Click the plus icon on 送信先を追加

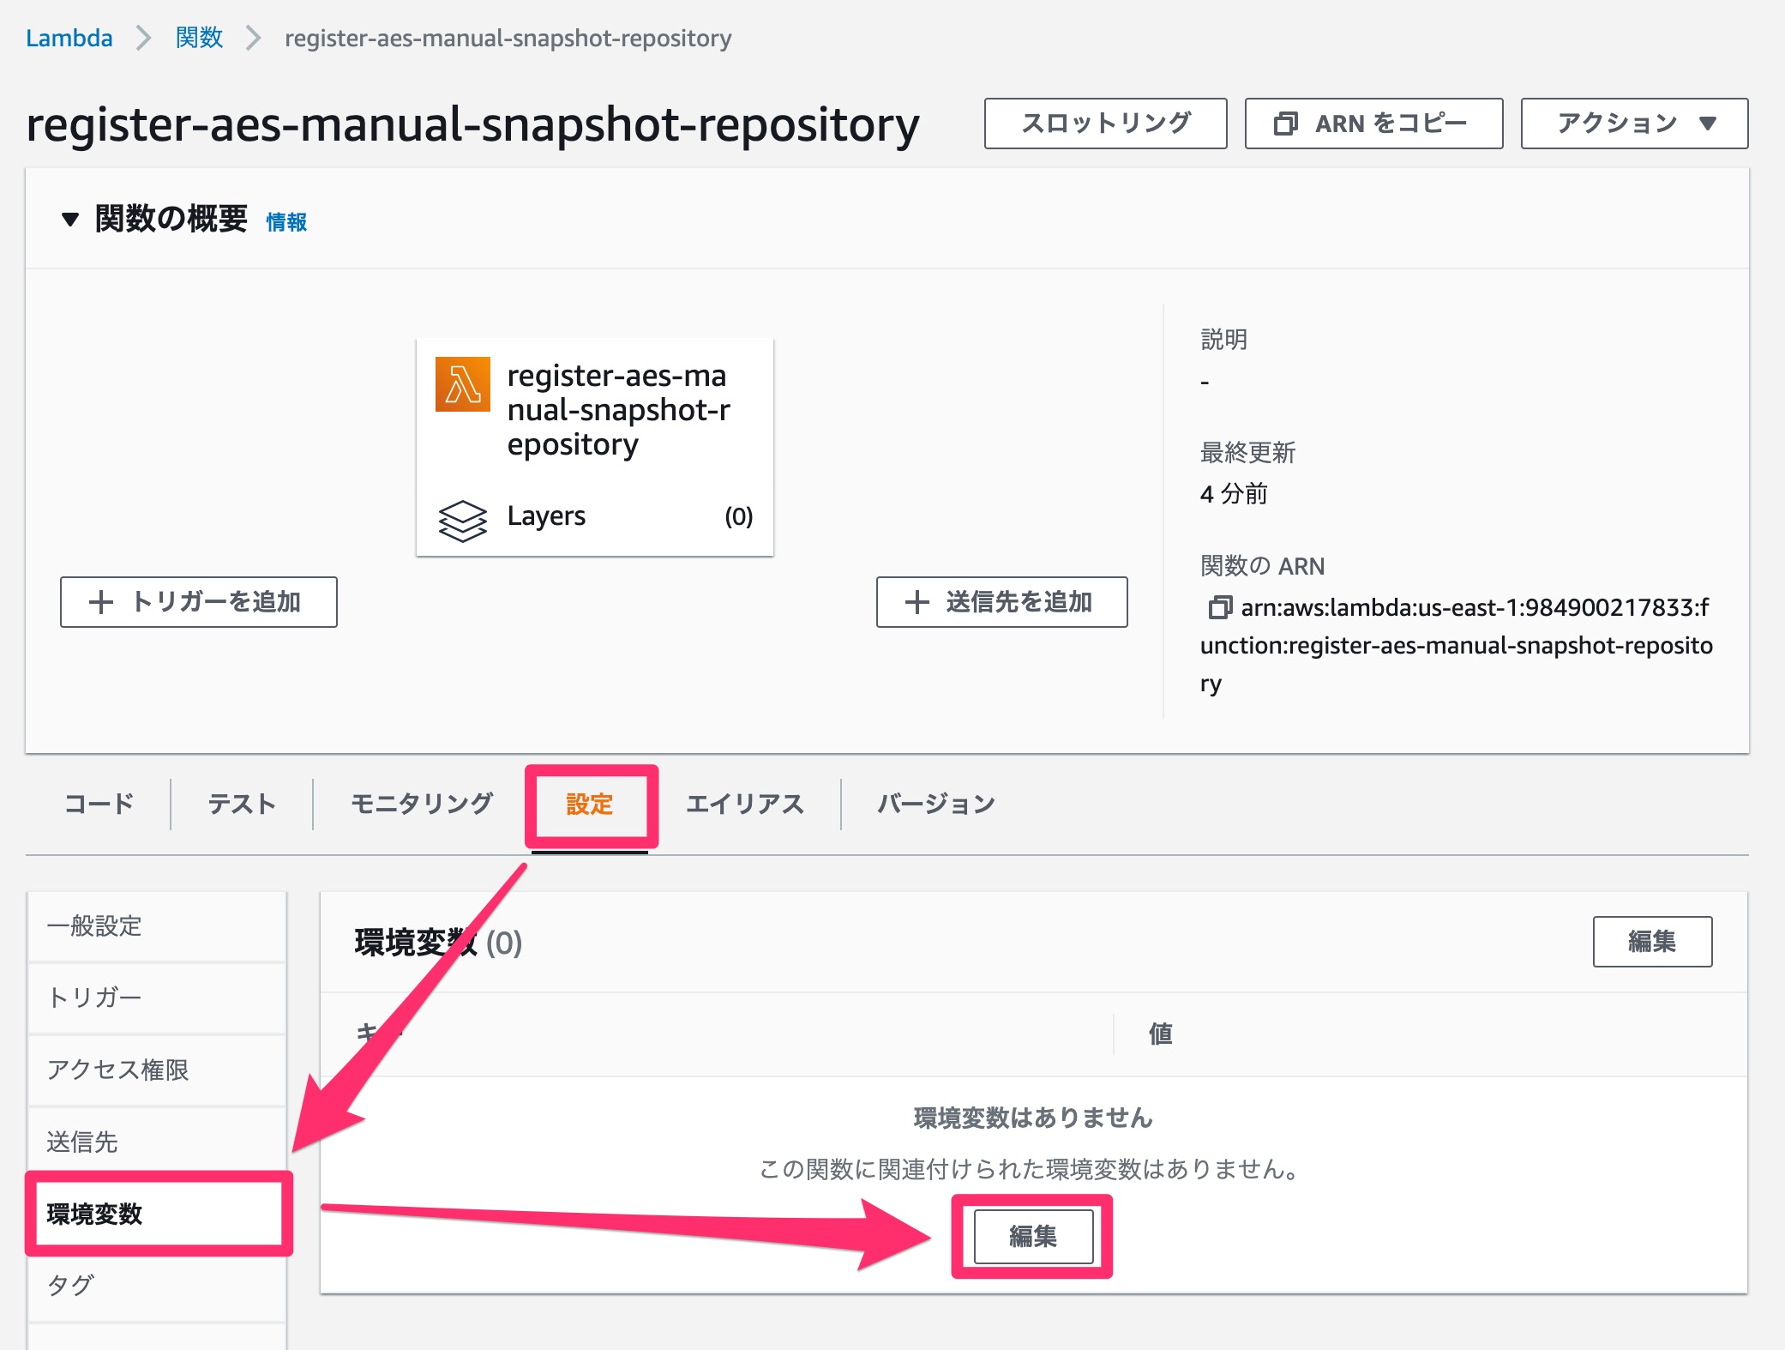click(917, 602)
